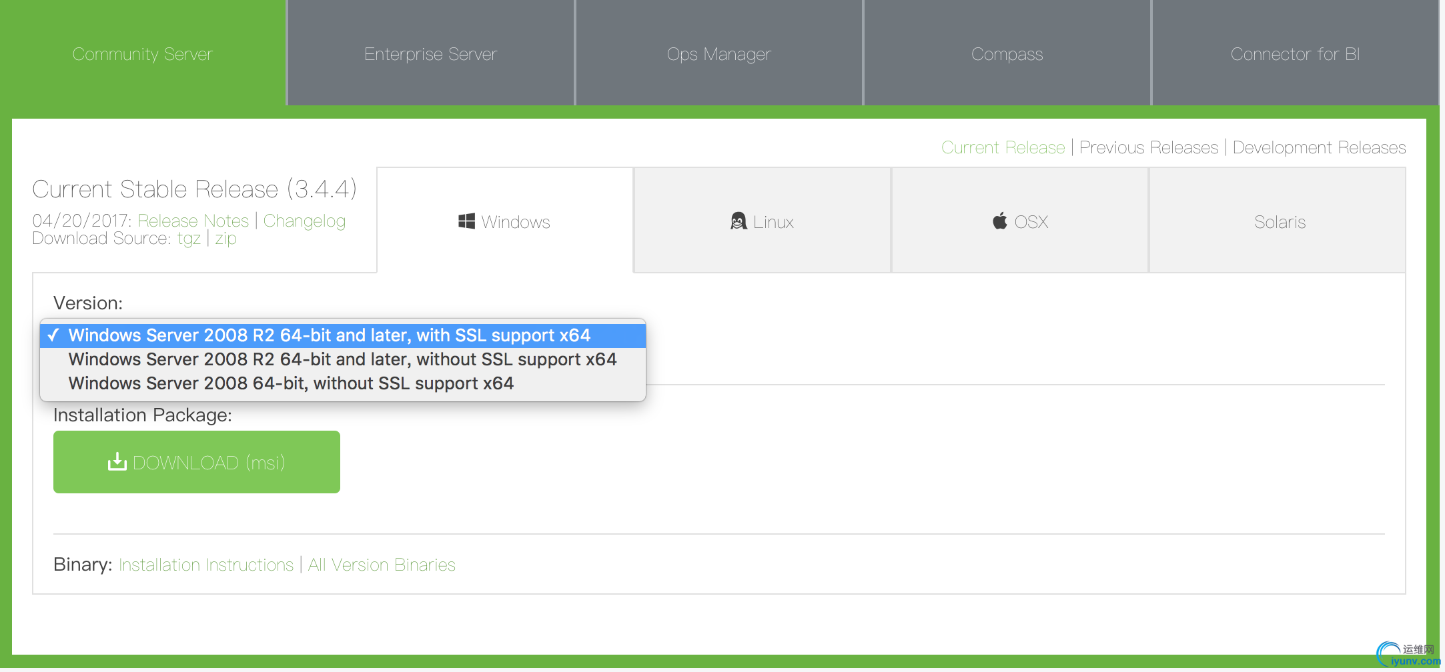
Task: Choose the Windows platform tab label
Action: pyautogui.click(x=516, y=222)
